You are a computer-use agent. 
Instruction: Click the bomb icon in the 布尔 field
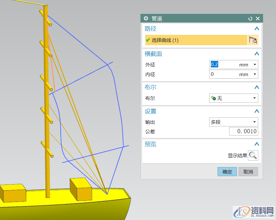pos(213,98)
